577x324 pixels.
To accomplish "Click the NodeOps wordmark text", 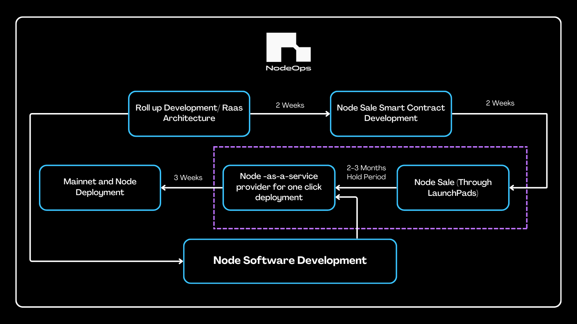I will click(x=288, y=68).
